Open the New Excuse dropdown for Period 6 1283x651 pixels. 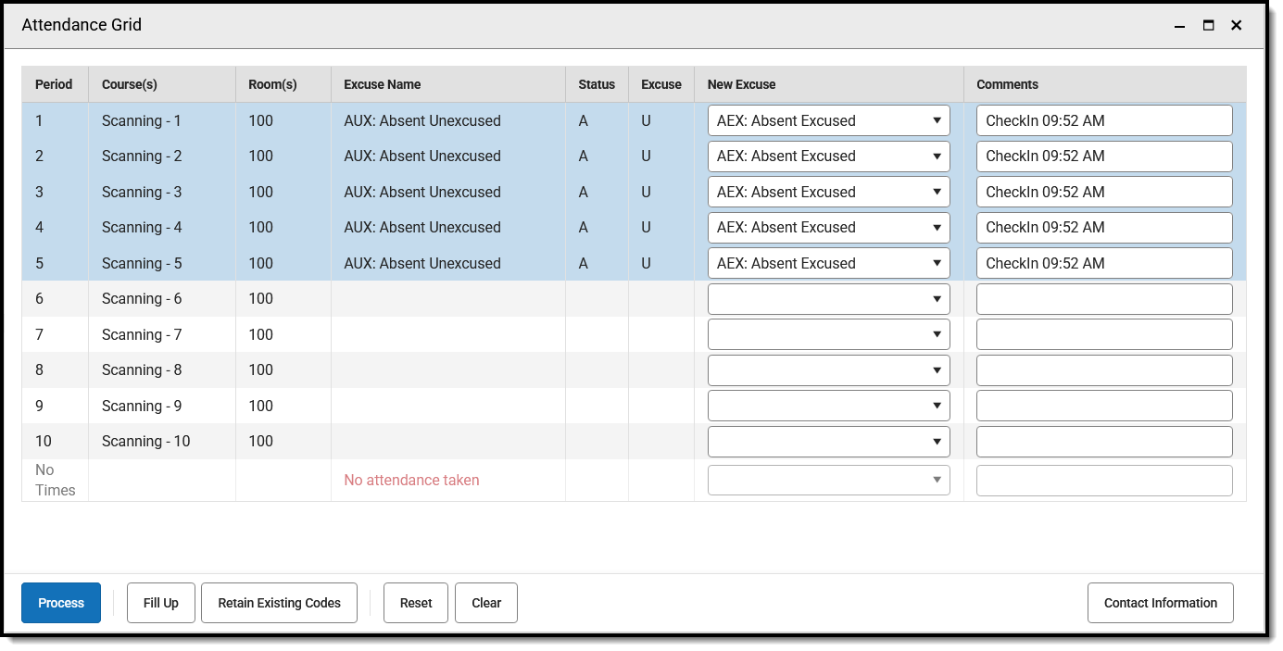pos(828,298)
